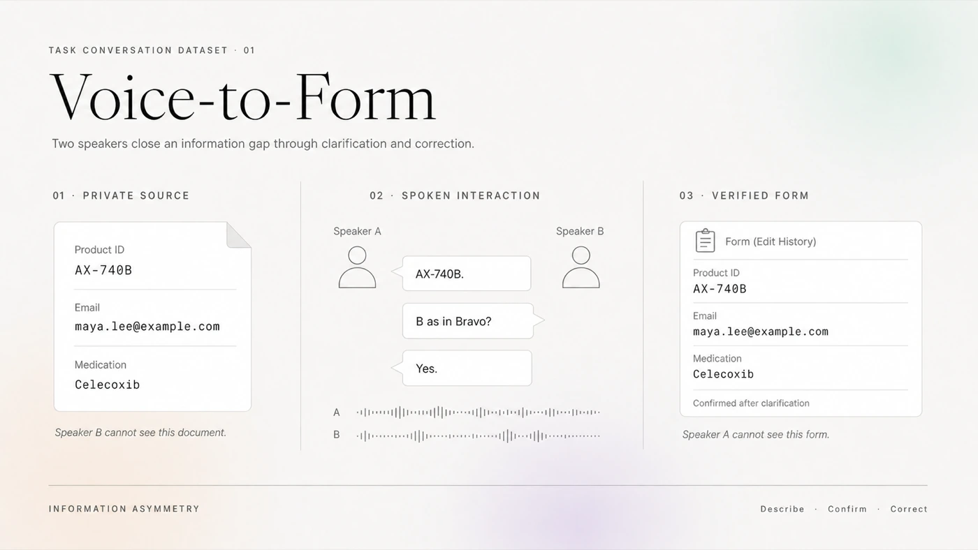
Task: Click the subtitle about closing an information gap
Action: click(x=263, y=144)
